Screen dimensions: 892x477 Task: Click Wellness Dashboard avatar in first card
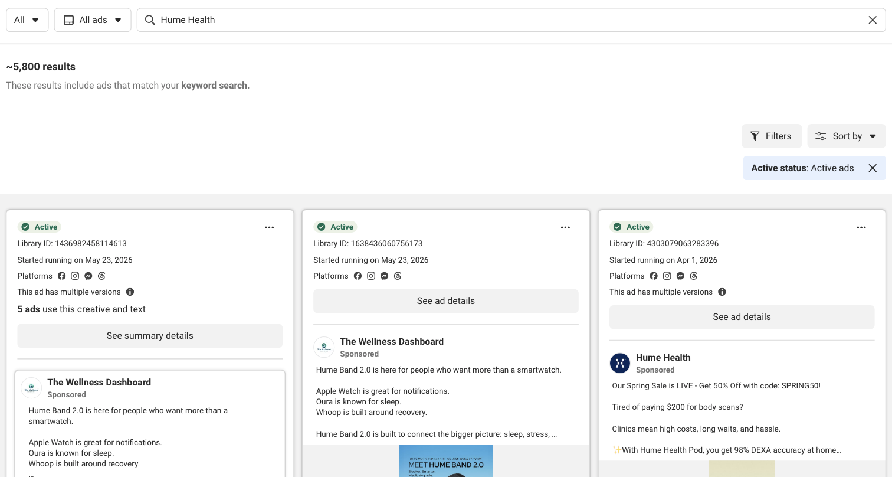pos(31,388)
